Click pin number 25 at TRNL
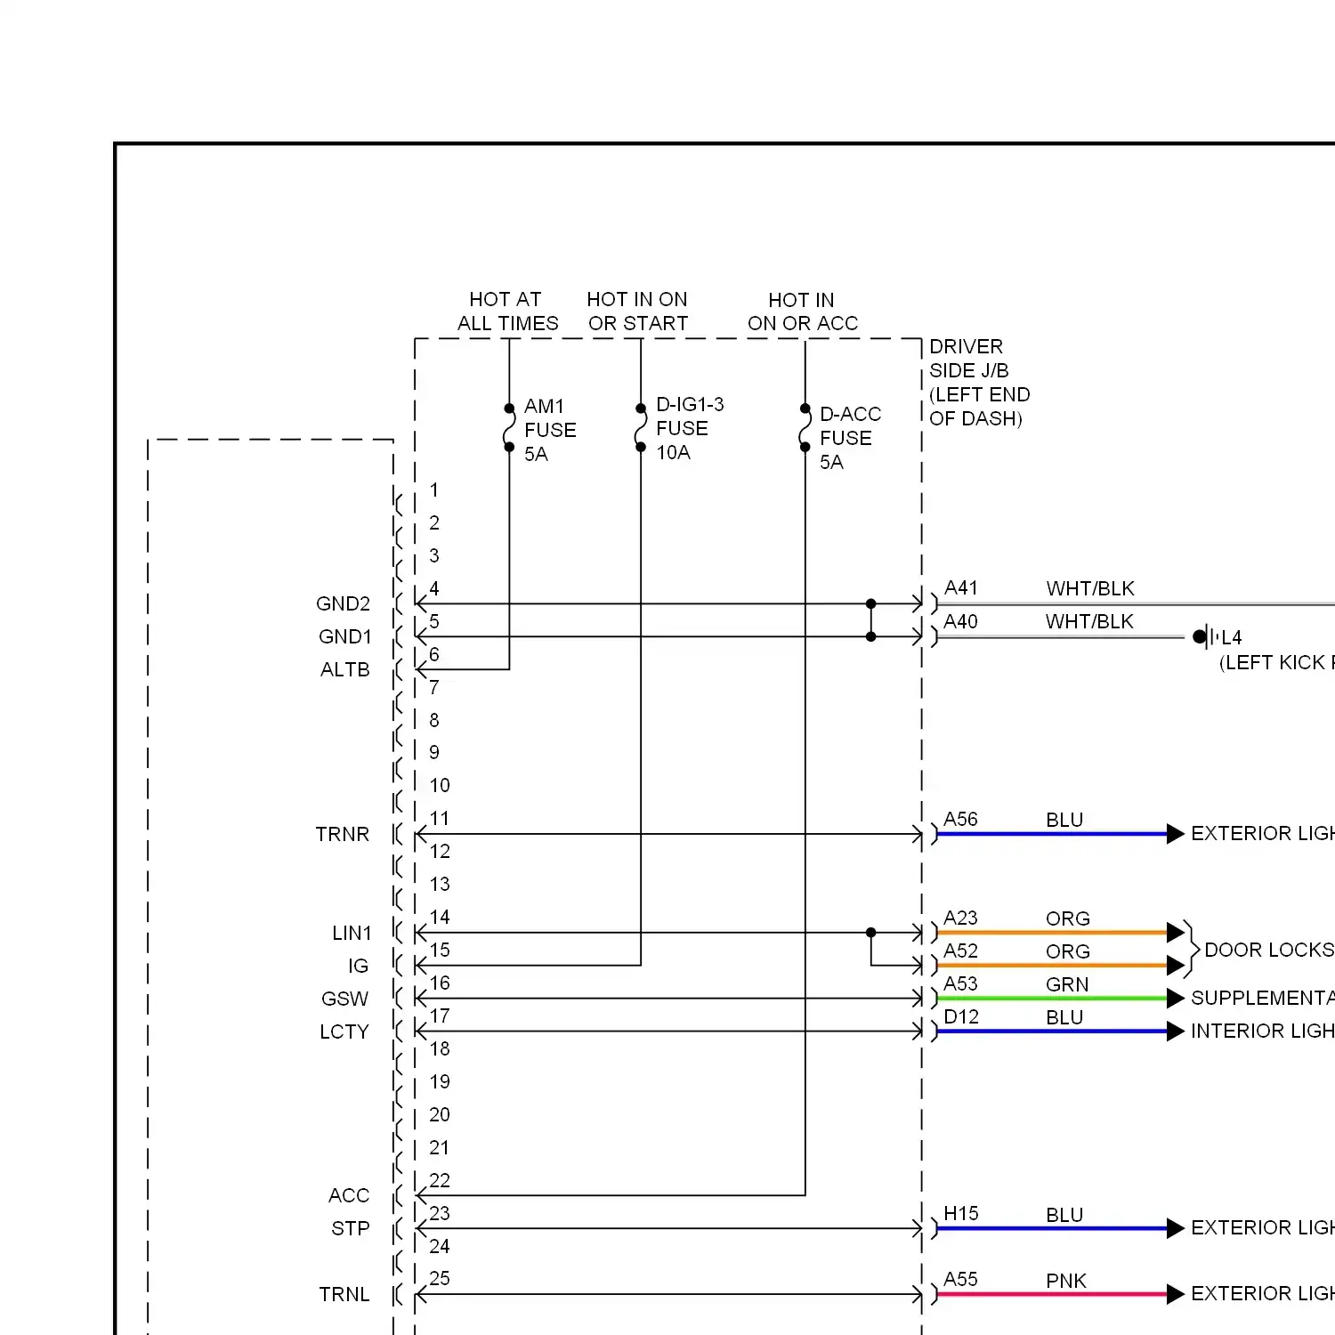Image resolution: width=1335 pixels, height=1335 pixels. pyautogui.click(x=440, y=1279)
